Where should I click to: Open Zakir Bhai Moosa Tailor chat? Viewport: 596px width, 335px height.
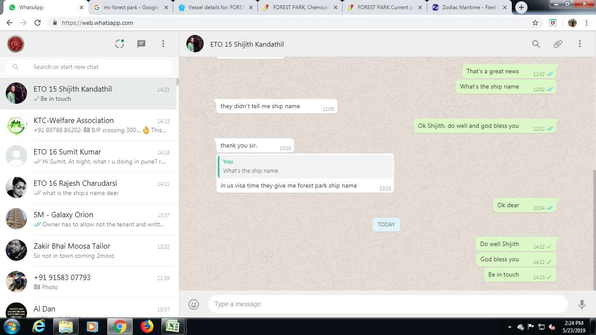89,250
